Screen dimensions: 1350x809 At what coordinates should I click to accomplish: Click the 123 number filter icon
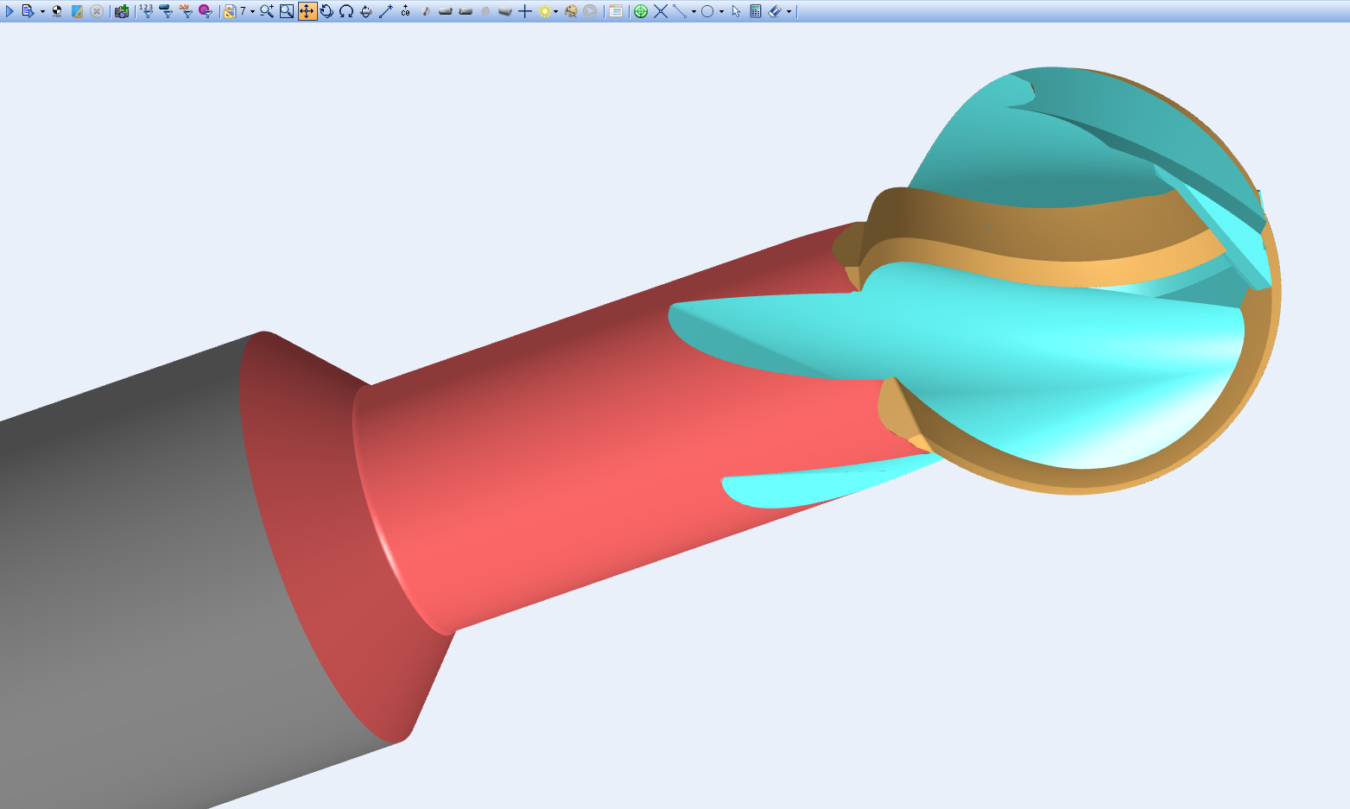[146, 11]
